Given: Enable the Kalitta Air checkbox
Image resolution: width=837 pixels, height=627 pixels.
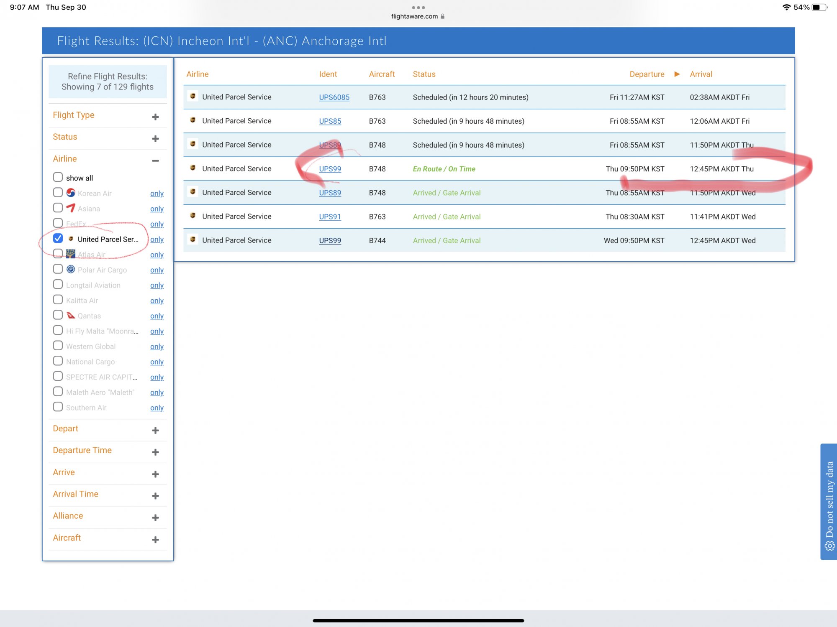Looking at the screenshot, I should pyautogui.click(x=58, y=300).
